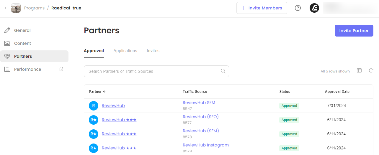Refresh the partners table
Screen dimensions: 379x155
point(371,71)
